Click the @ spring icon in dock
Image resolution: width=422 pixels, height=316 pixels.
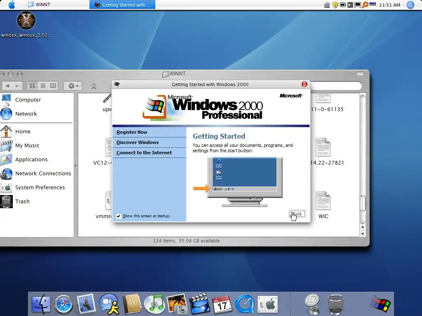pyautogui.click(x=312, y=304)
